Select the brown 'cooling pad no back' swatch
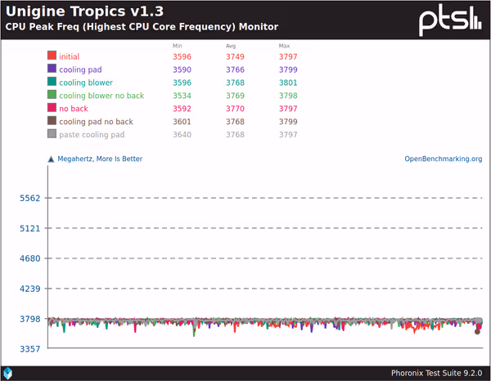491x381 pixels. click(52, 120)
